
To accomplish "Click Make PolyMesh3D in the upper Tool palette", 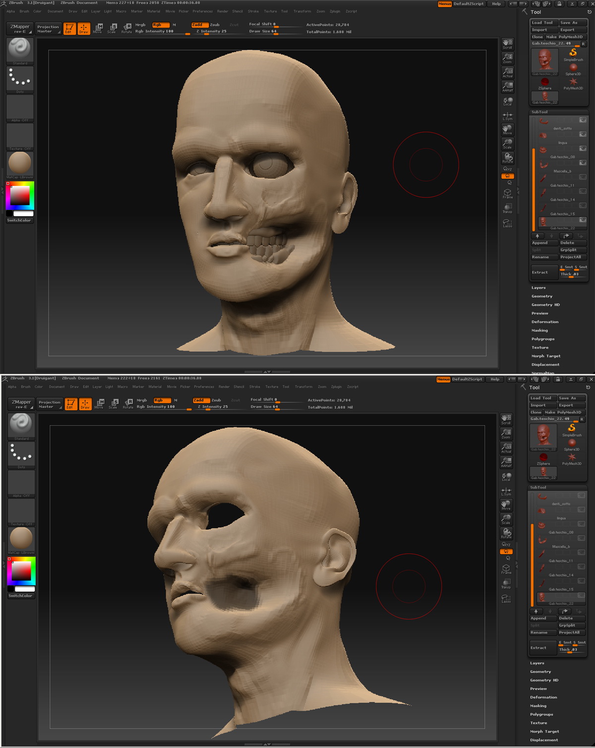I will [564, 37].
